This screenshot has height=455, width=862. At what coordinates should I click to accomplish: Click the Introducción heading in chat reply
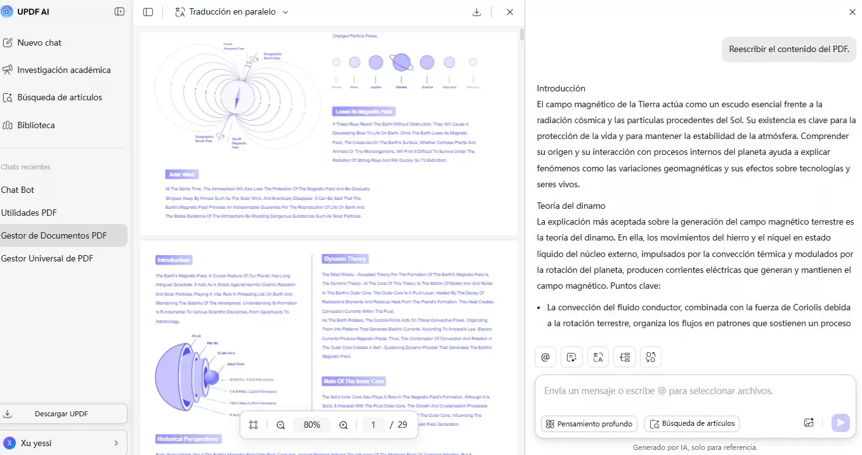click(x=561, y=88)
